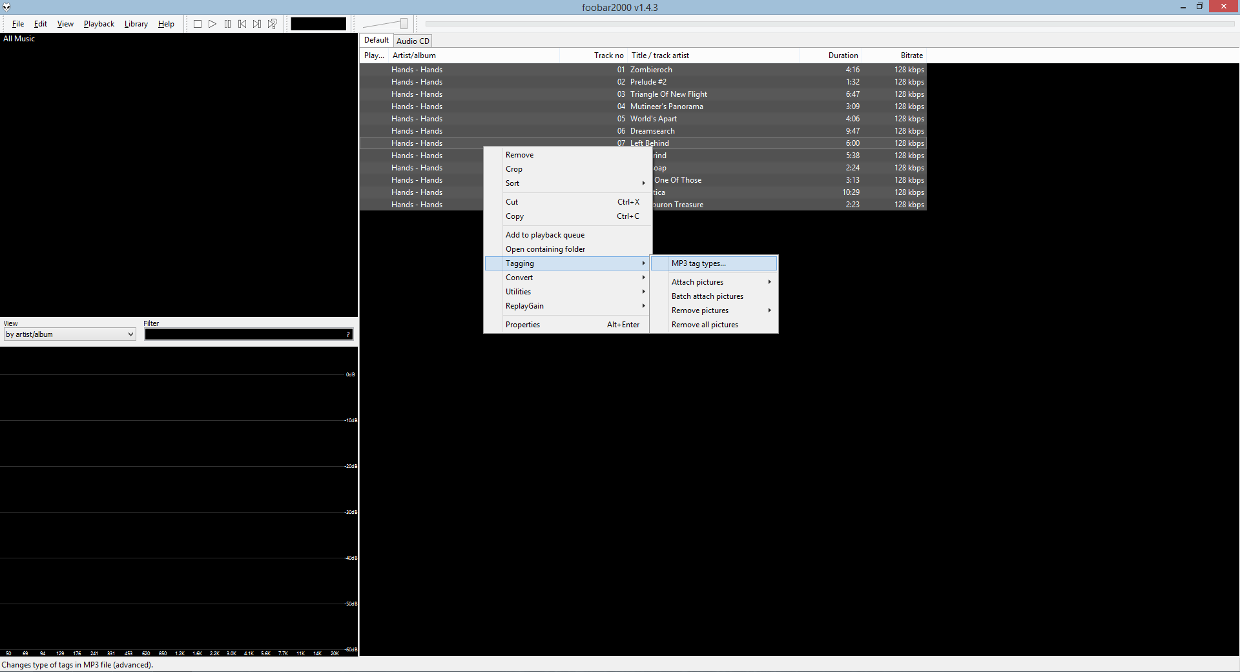This screenshot has height=672, width=1240.
Task: Expand the Attach pictures submenu
Action: (714, 282)
